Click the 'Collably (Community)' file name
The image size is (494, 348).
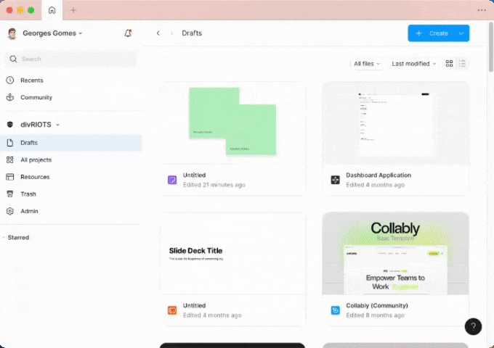(377, 305)
